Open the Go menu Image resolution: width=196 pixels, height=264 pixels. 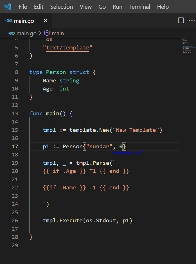(102, 7)
